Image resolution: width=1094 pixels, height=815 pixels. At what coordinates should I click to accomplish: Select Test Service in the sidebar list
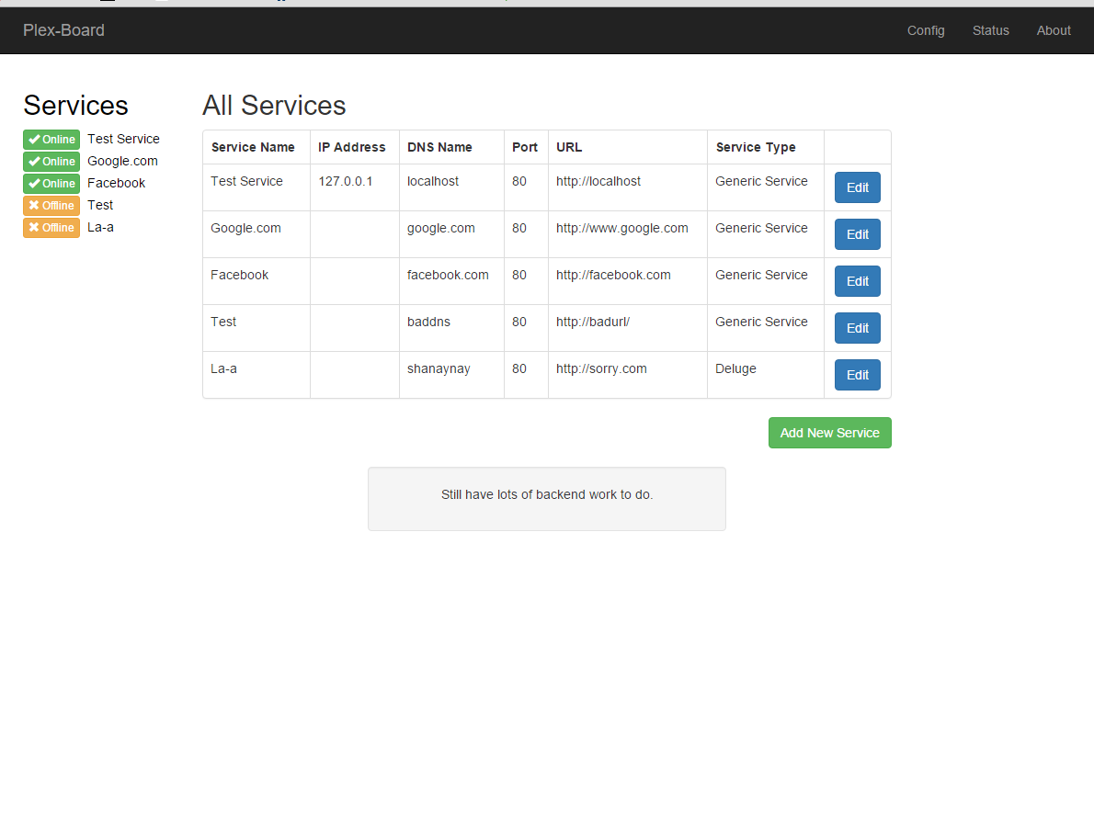(x=123, y=139)
